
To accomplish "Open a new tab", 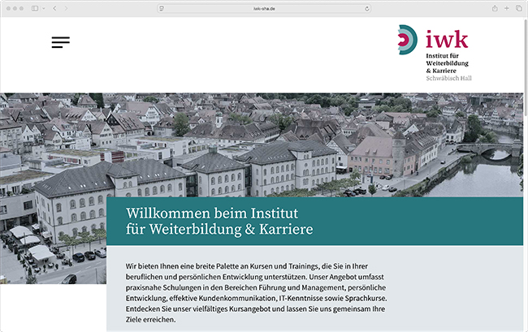I will click(x=506, y=8).
